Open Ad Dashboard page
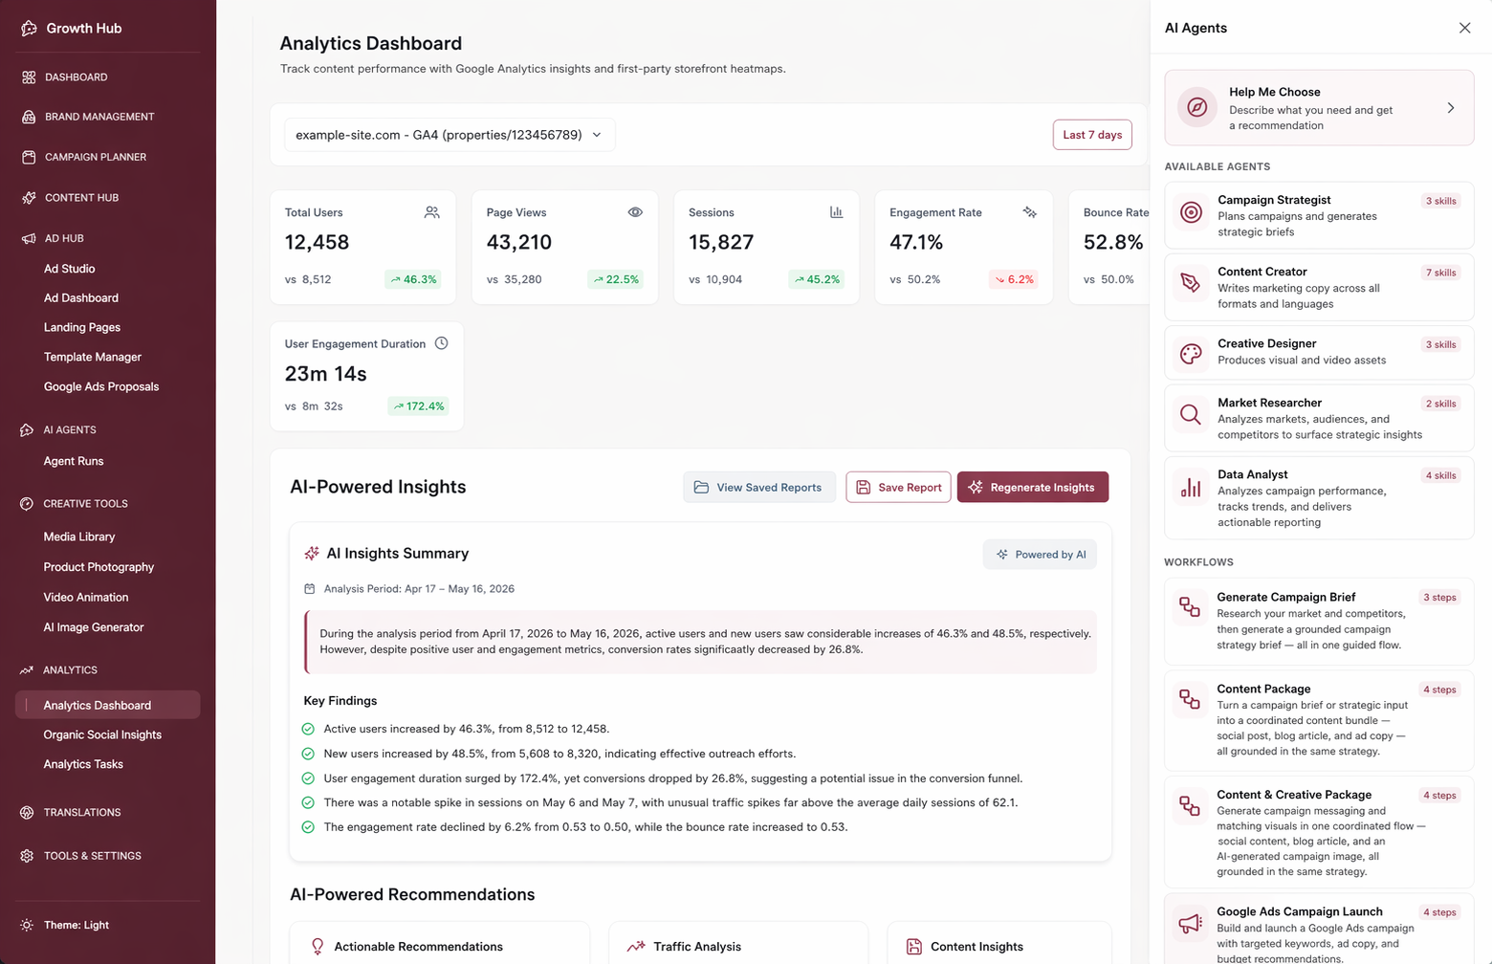 (81, 298)
